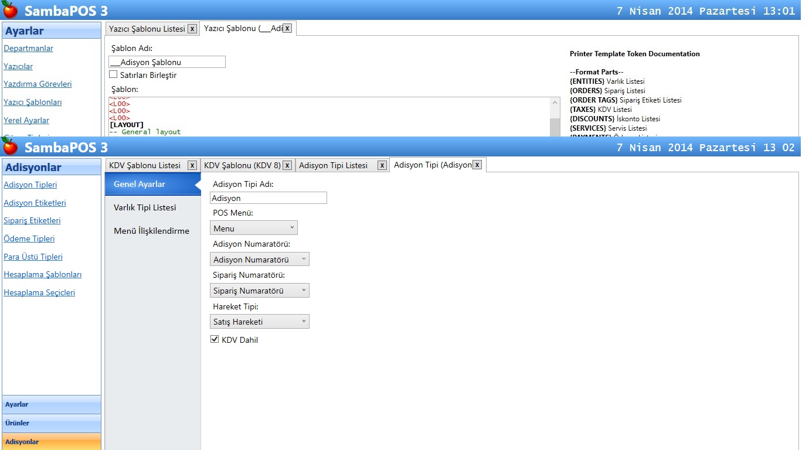
Task: Close the KDV Şablonu Listesi tab
Action: (x=192, y=166)
